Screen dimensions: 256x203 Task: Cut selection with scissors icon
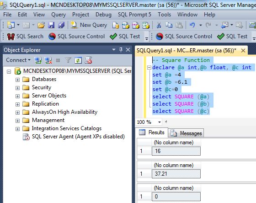click(x=159, y=25)
